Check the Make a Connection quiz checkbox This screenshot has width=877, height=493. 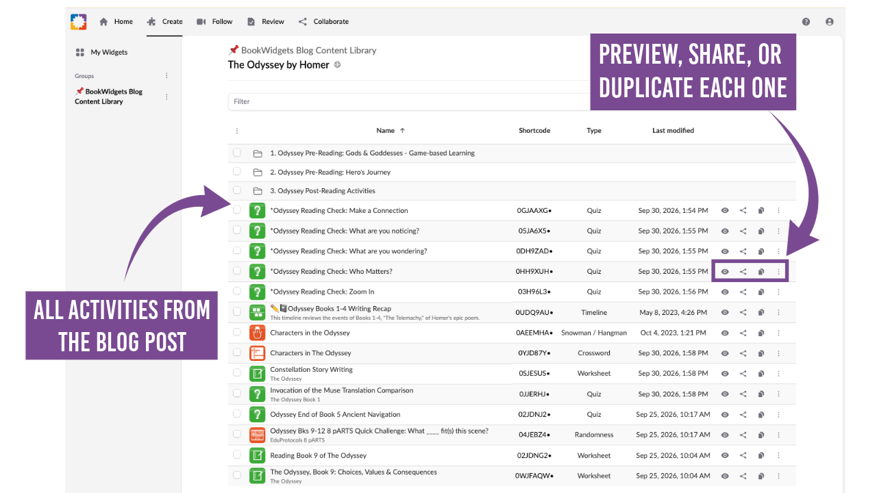click(x=237, y=210)
